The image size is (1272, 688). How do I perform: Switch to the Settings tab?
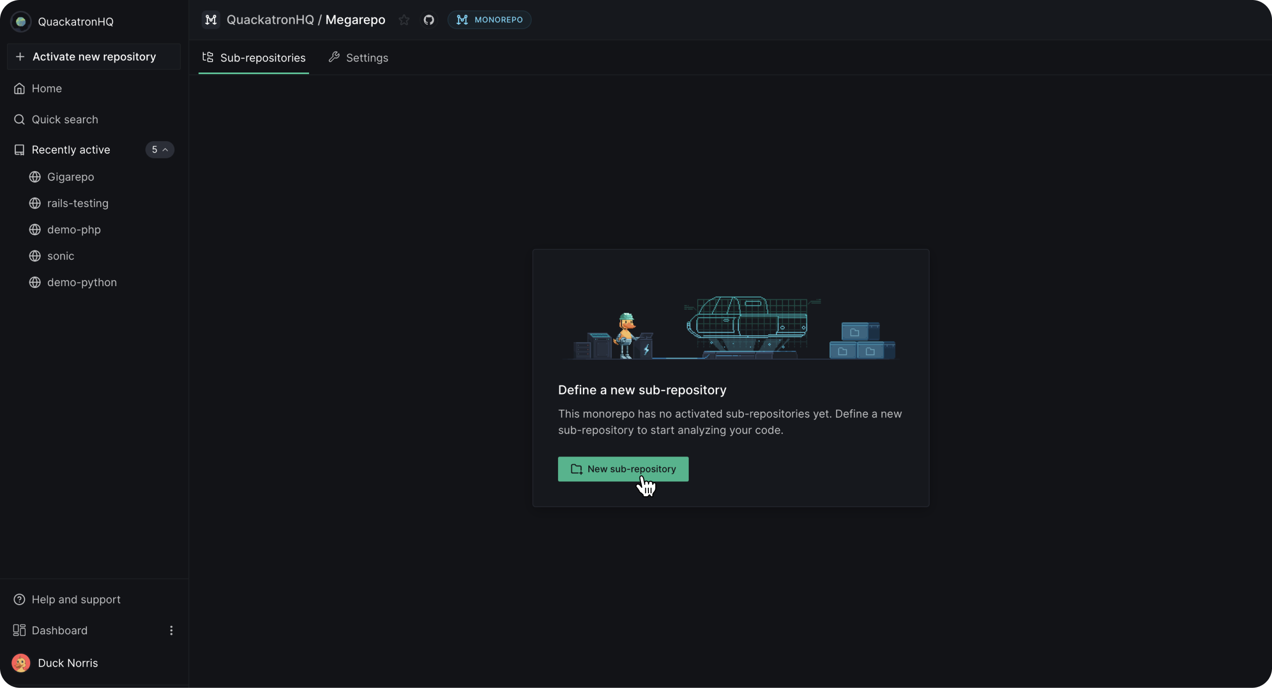pos(358,58)
